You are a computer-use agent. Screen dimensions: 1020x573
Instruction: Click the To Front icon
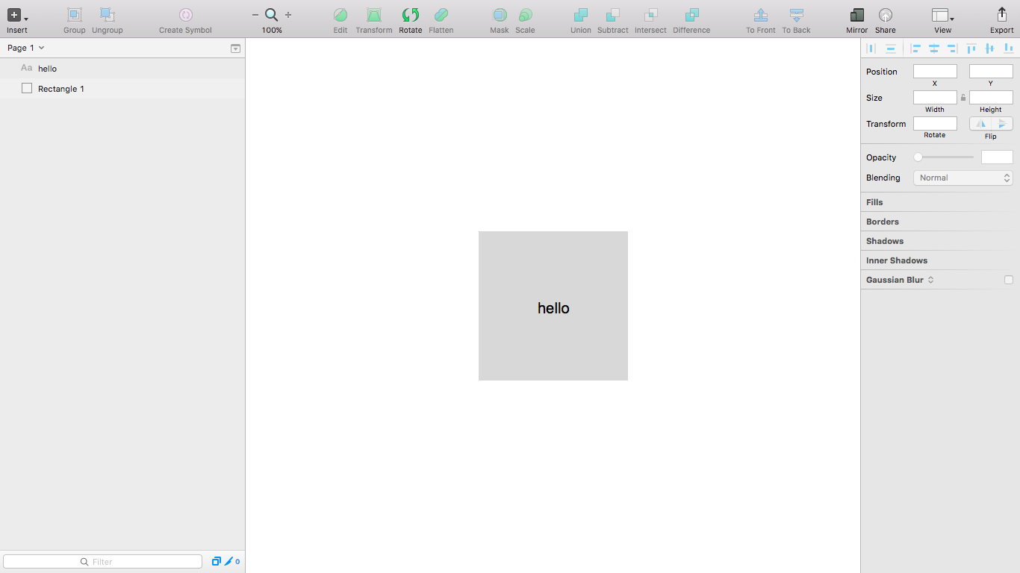[761, 15]
